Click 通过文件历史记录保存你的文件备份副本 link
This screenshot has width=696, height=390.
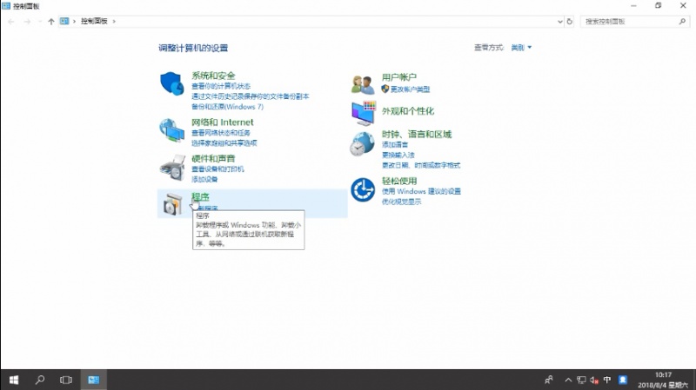(251, 96)
